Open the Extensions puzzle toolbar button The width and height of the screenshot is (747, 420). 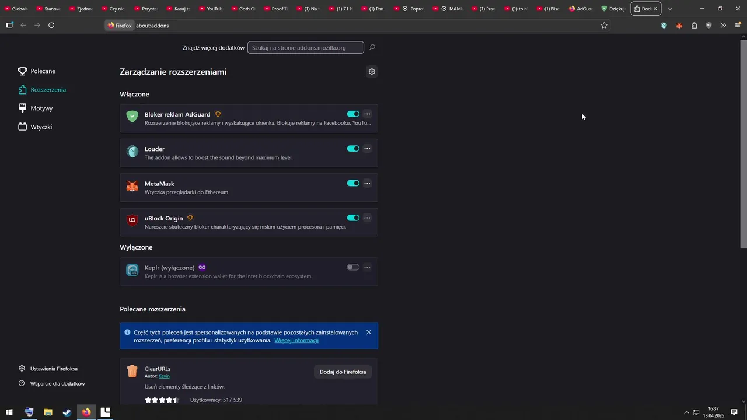[x=694, y=26]
